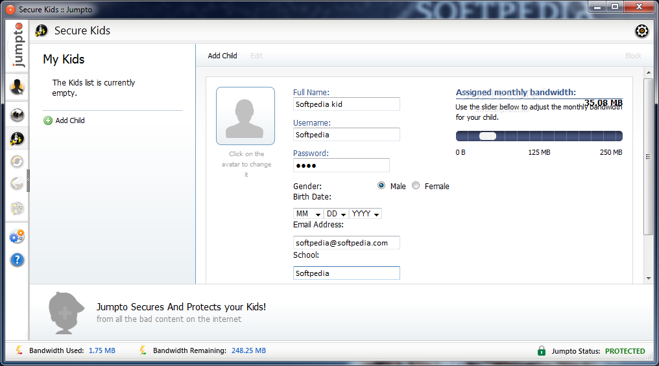
Task: Click the Bandwidth Remaining lightning icon
Action: point(143,350)
